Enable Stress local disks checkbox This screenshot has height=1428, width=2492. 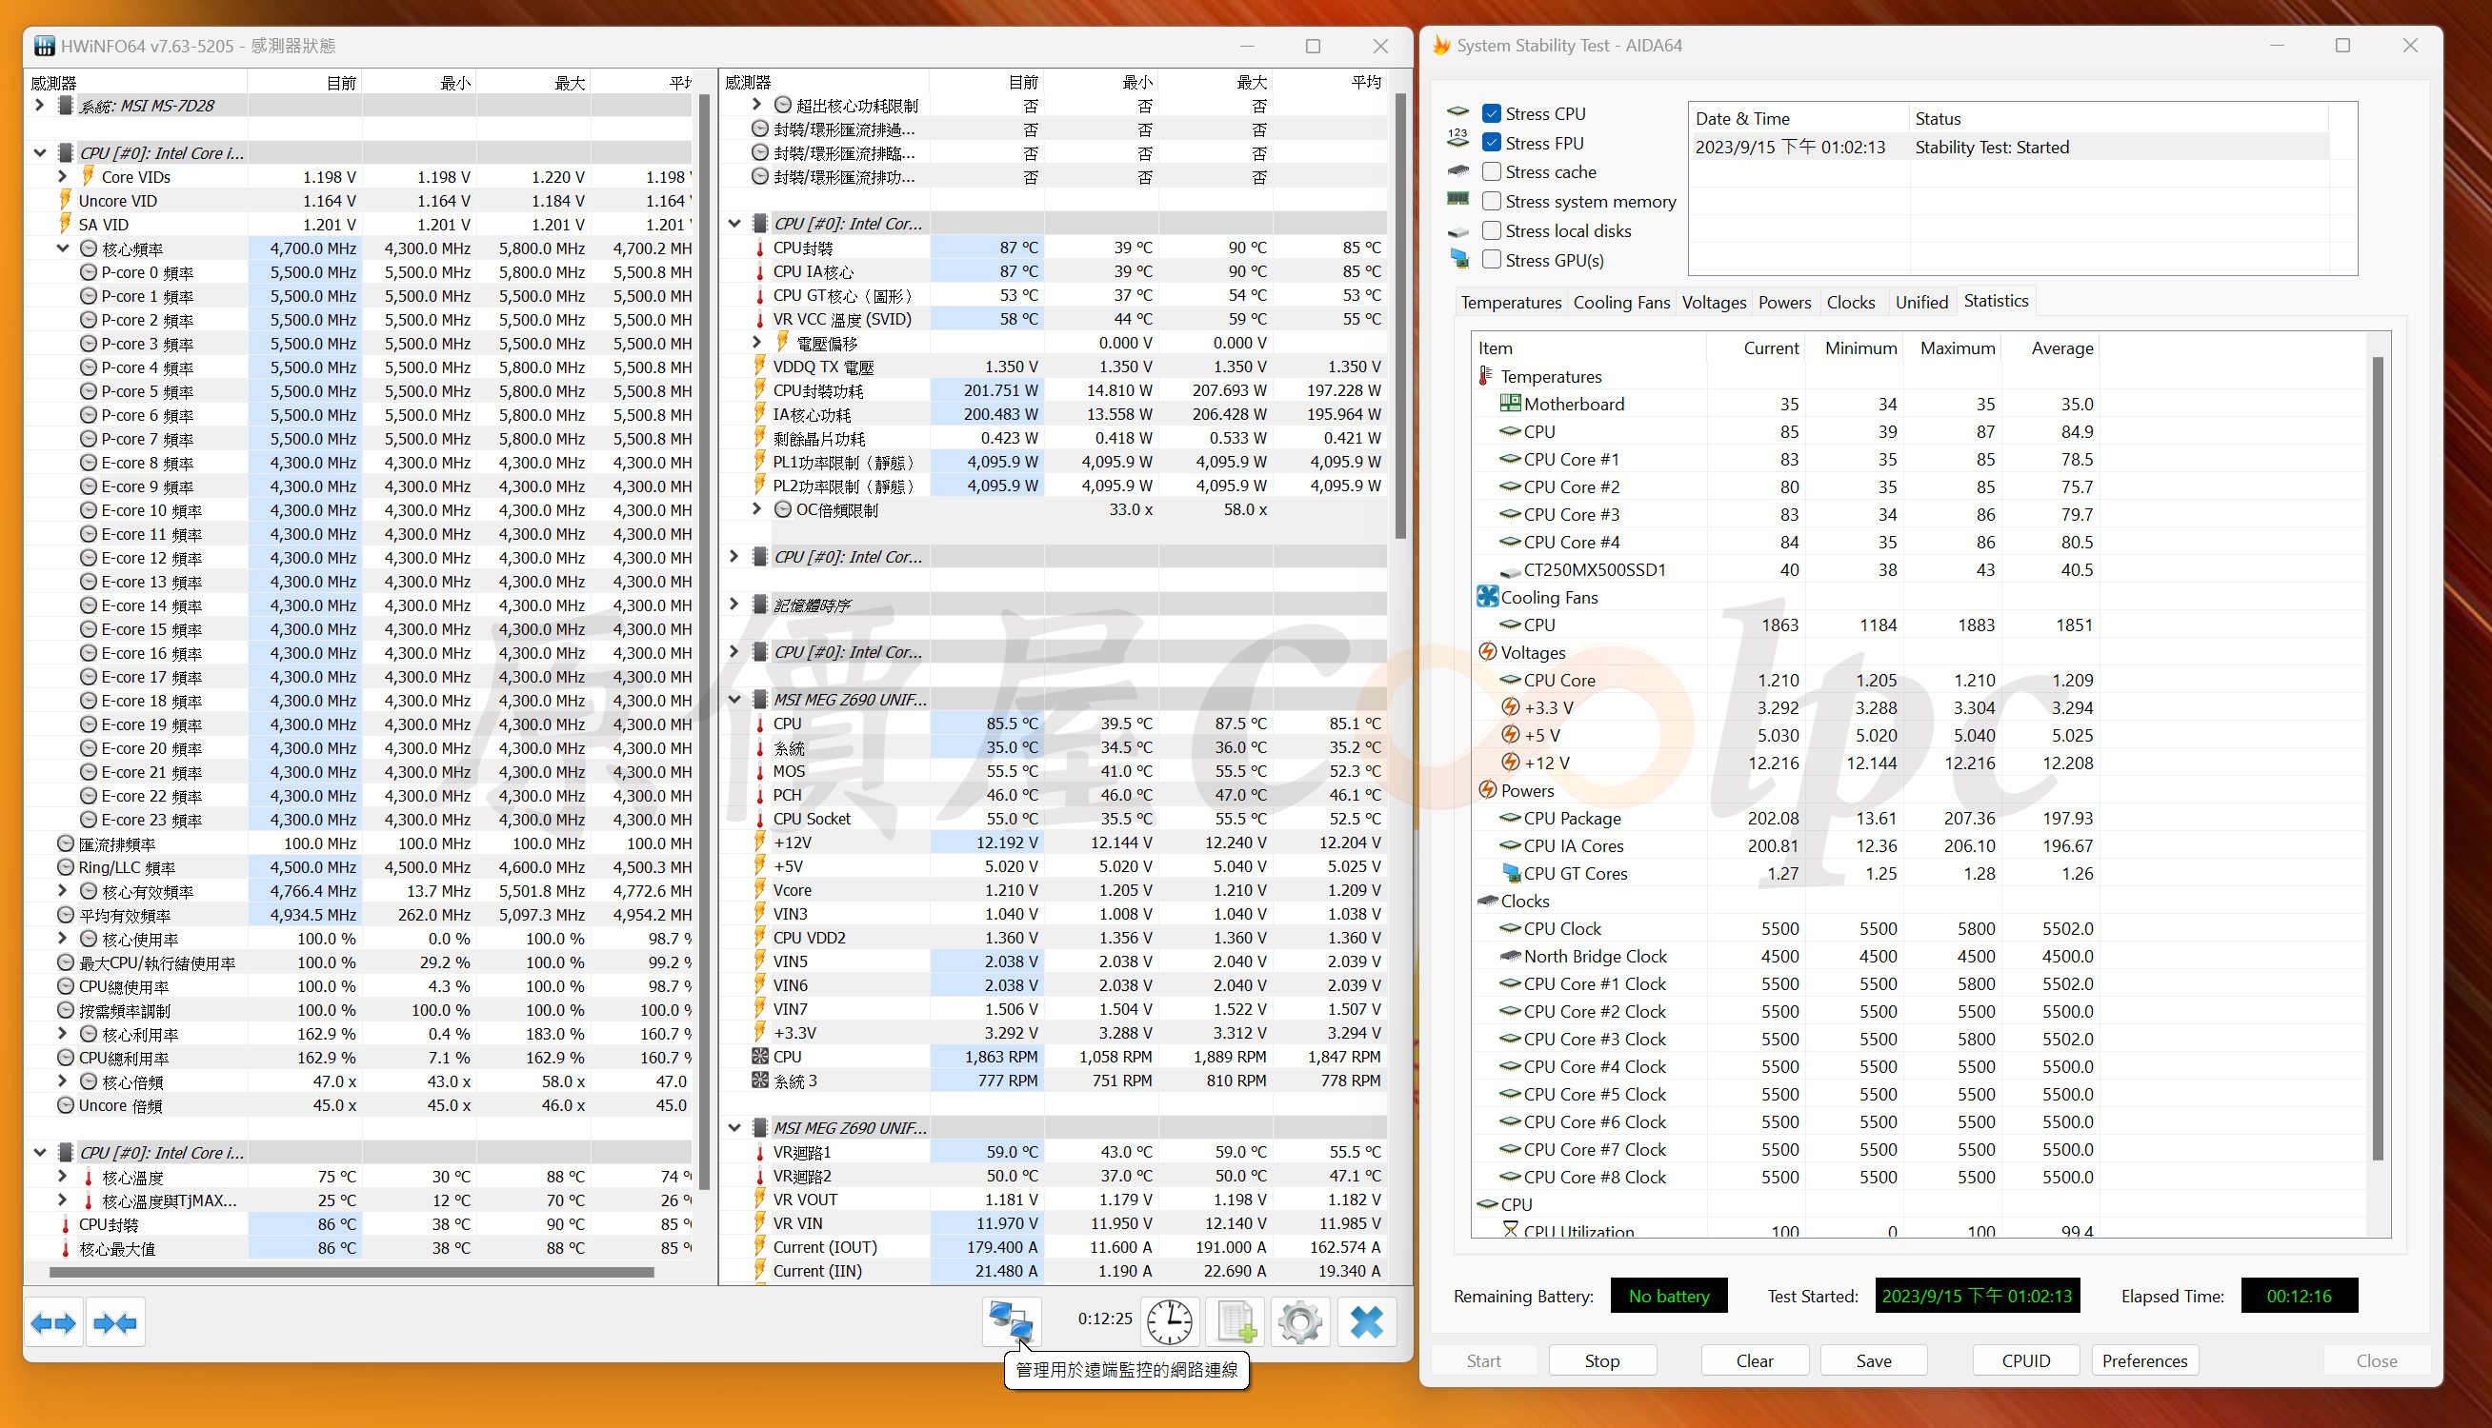tap(1491, 230)
